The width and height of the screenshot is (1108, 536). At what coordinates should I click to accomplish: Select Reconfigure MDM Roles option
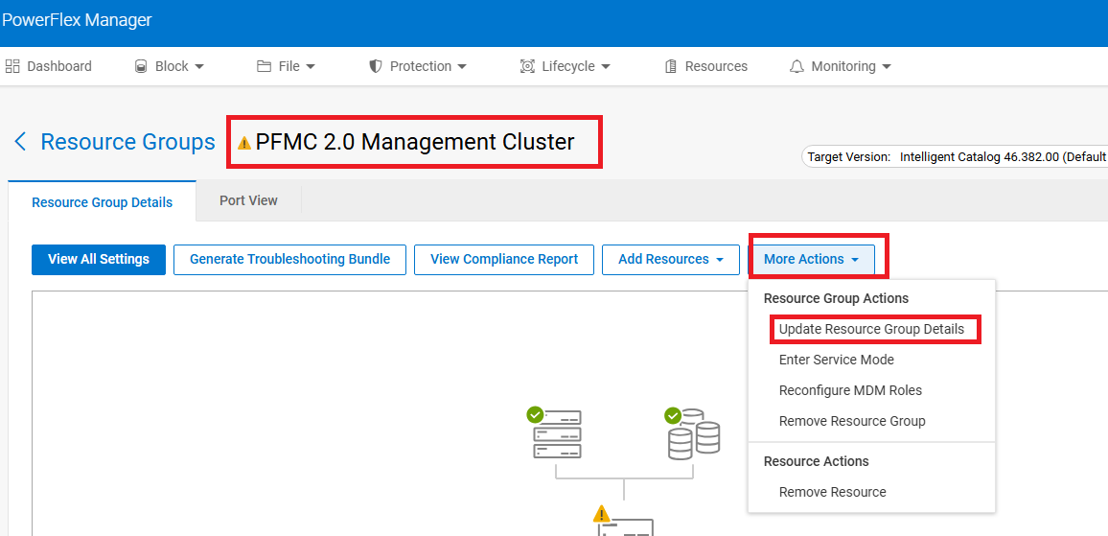pyautogui.click(x=850, y=390)
